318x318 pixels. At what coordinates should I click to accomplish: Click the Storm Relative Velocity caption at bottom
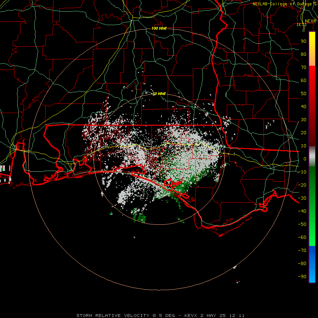point(160,316)
